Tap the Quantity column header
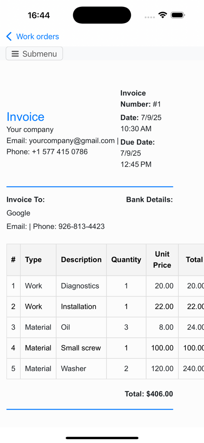The width and height of the screenshot is (204, 443). pyautogui.click(x=126, y=260)
